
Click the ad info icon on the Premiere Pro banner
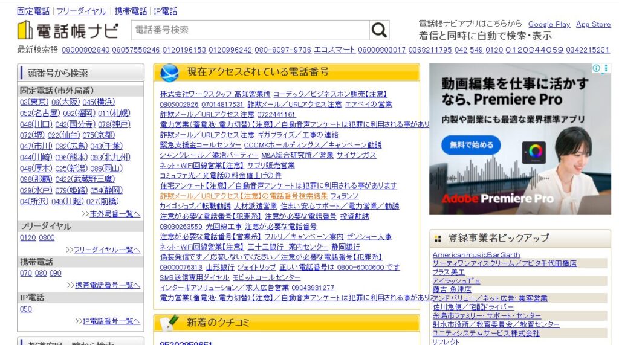[596, 69]
